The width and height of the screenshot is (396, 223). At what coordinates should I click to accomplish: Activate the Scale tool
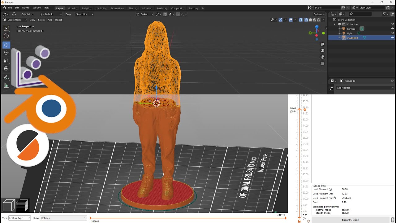(6, 61)
